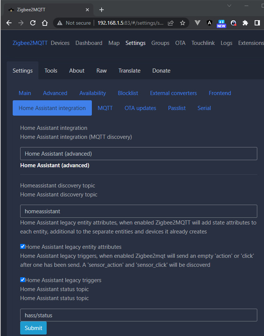This screenshot has height=336, width=264.
Task: Go to the browser home page
Action: 45,23
